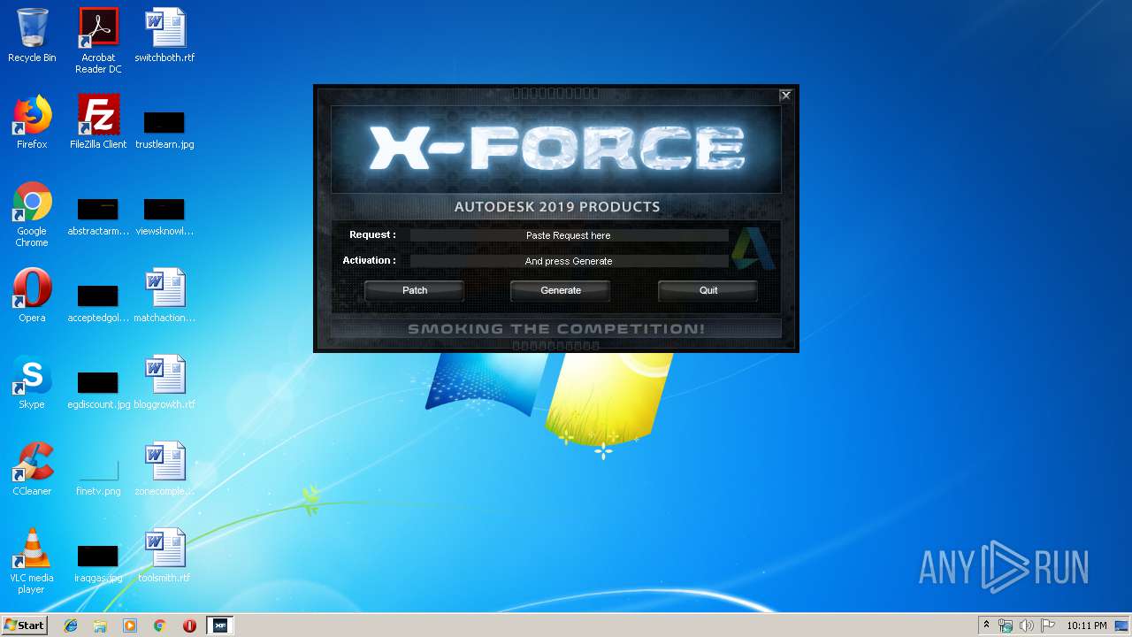Select the switchboth.rtf file
Viewport: 1132px width, 637px height.
(x=164, y=36)
